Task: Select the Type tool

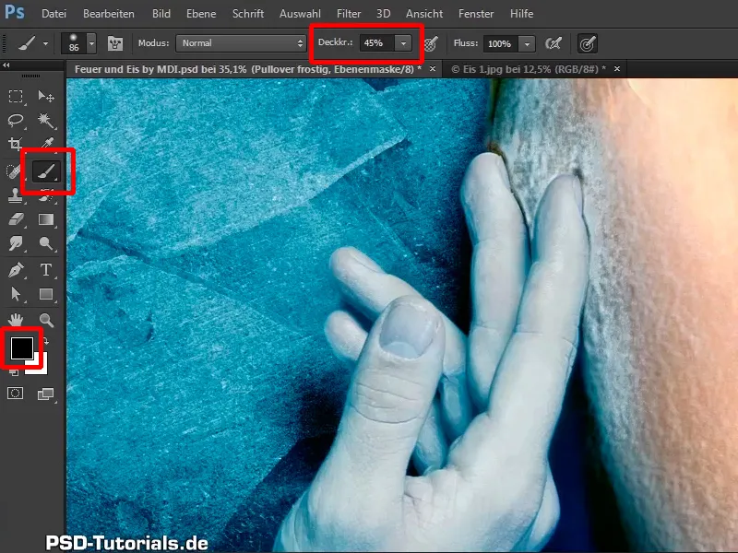Action: coord(46,270)
